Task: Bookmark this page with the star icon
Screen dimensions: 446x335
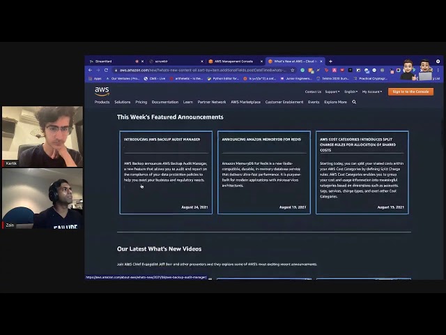Action: [293, 70]
